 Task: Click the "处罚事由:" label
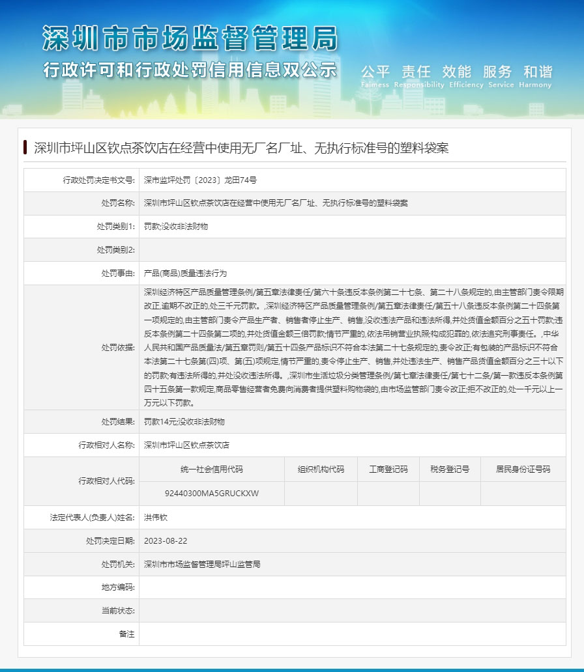(x=118, y=273)
